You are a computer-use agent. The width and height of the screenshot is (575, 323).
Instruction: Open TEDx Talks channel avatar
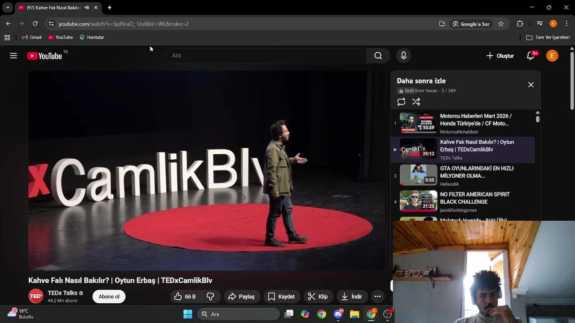click(x=36, y=296)
